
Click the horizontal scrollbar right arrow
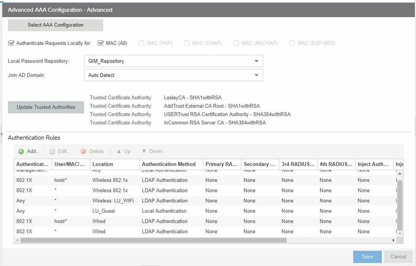pyautogui.click(x=394, y=240)
